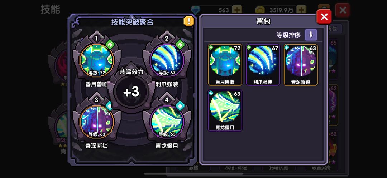Screen dimensions: 387x178
Task: Tap the +3 resonance center emblem
Action: tap(132, 92)
